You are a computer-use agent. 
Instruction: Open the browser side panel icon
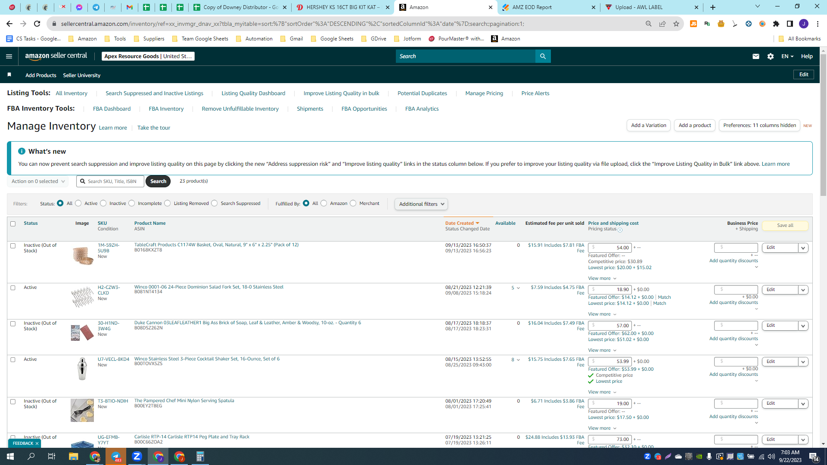point(790,24)
